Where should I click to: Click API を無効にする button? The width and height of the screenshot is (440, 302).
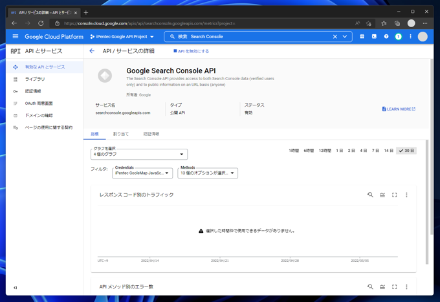coord(191,51)
